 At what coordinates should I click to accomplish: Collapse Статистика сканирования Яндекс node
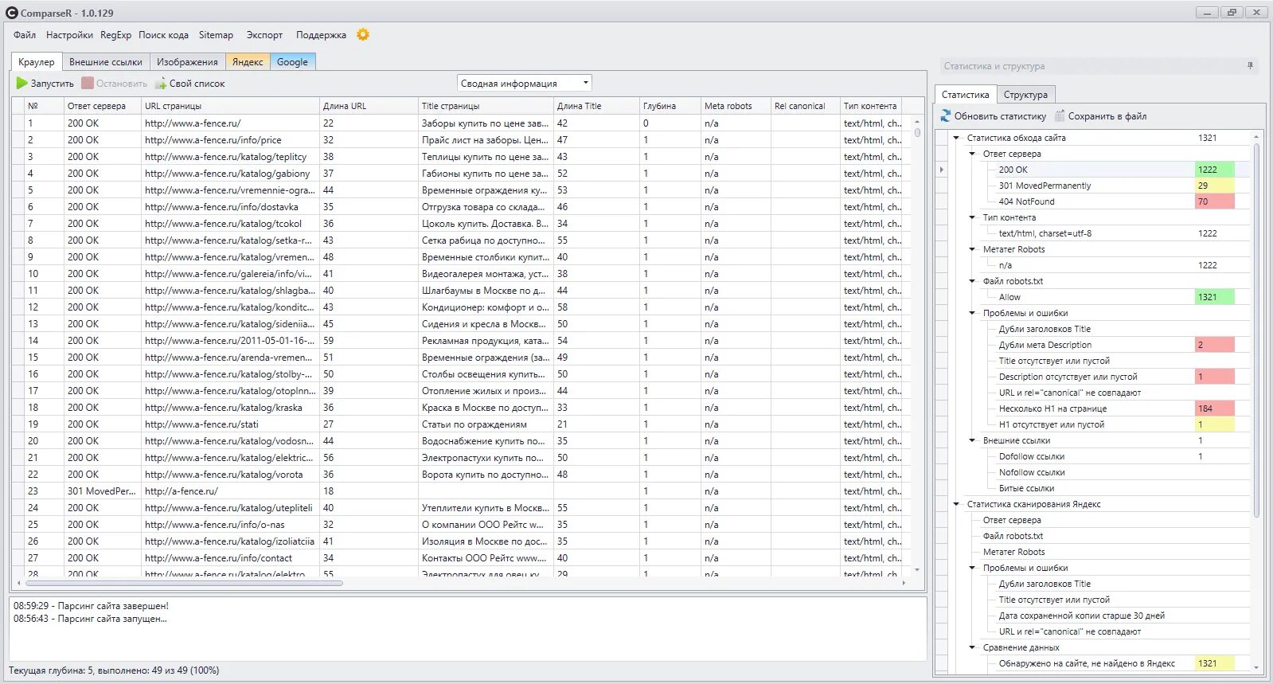click(x=957, y=504)
